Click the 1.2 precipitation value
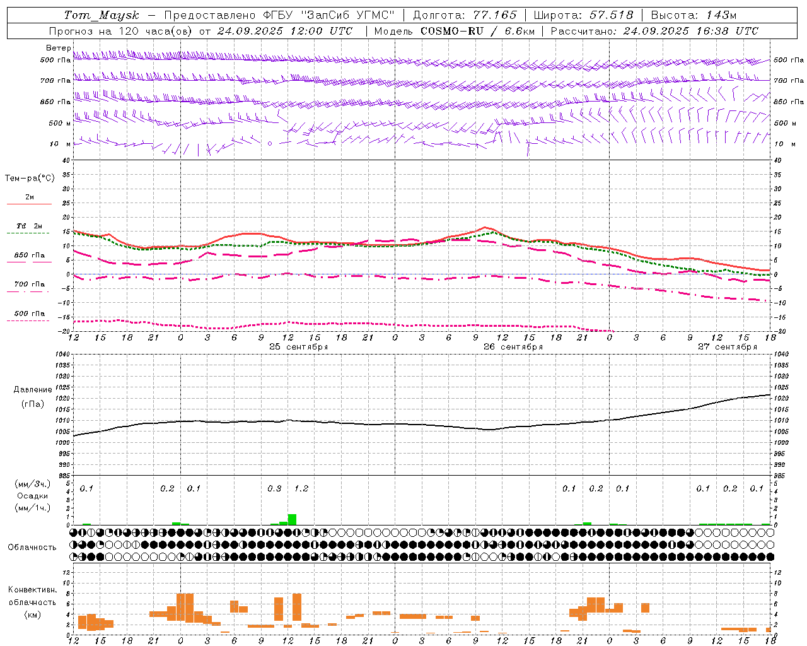The height and width of the screenshot is (646, 807). pyautogui.click(x=301, y=489)
